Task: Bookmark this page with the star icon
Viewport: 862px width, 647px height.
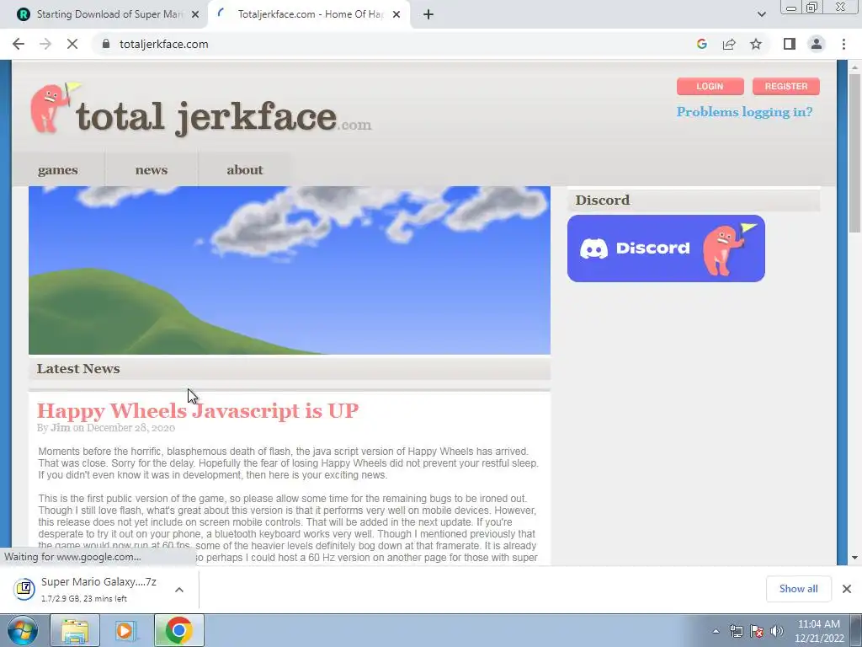Action: pos(756,44)
